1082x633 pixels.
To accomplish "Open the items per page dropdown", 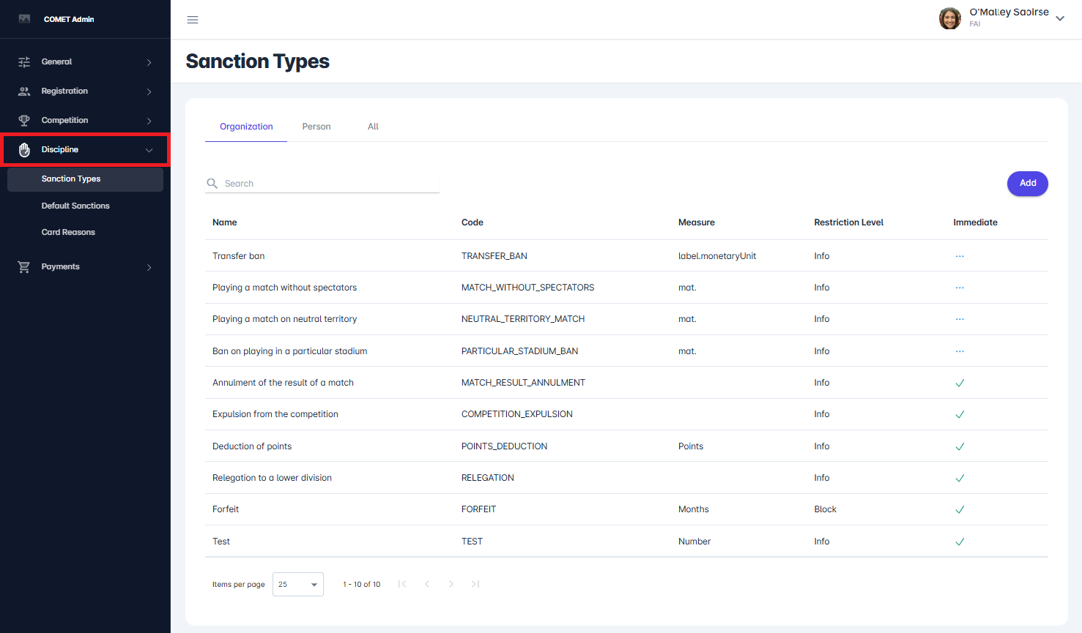I will coord(298,585).
